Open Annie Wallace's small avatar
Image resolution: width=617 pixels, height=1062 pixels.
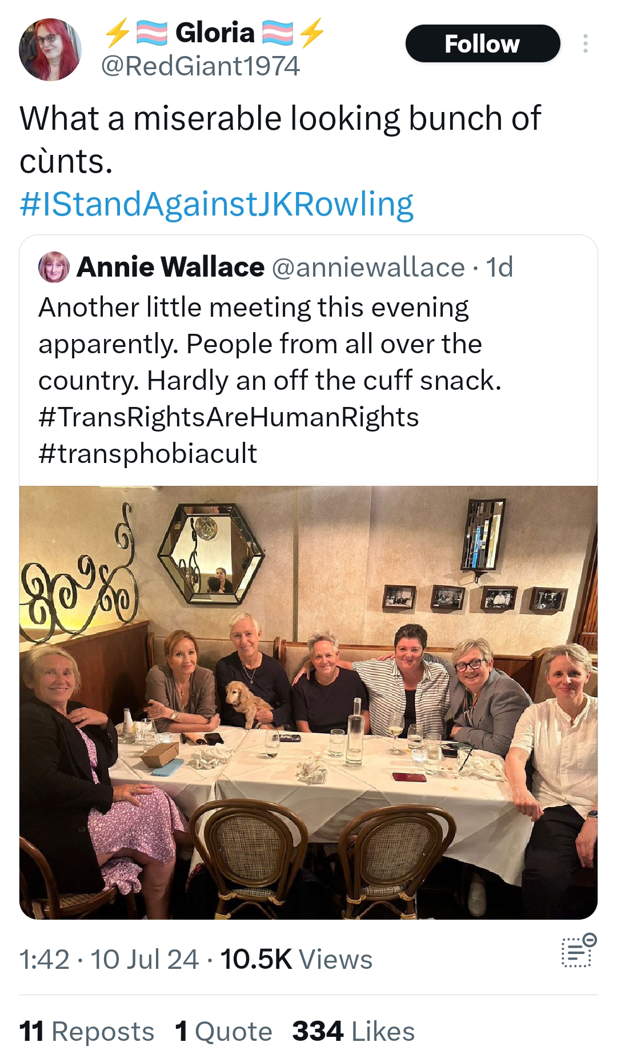[x=54, y=267]
